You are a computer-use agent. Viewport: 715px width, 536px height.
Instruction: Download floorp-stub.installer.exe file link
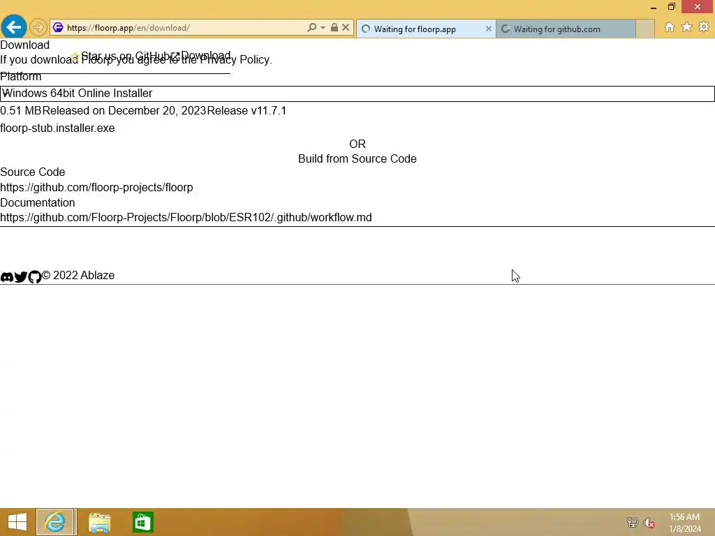tap(57, 128)
